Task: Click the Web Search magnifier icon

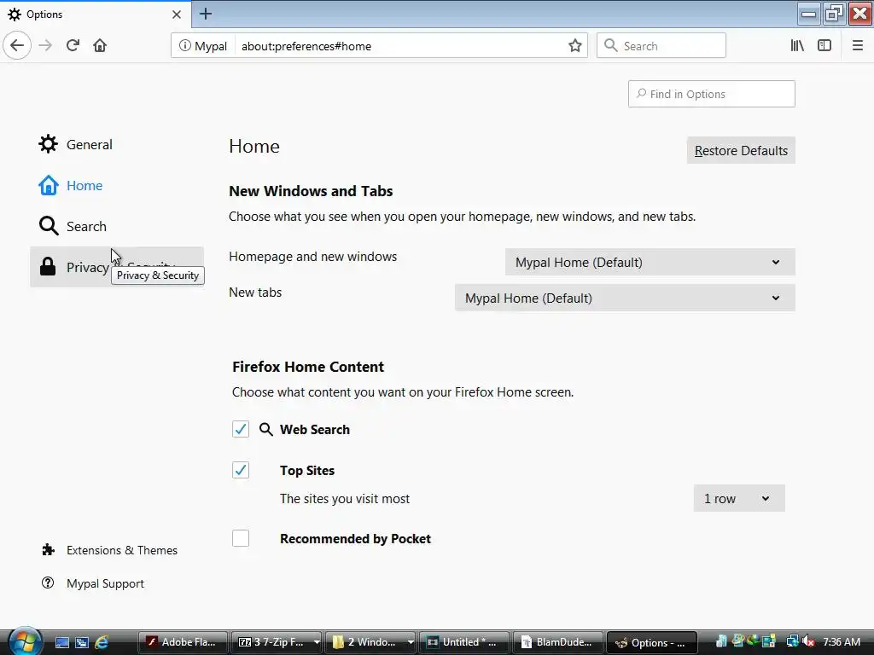Action: click(266, 430)
